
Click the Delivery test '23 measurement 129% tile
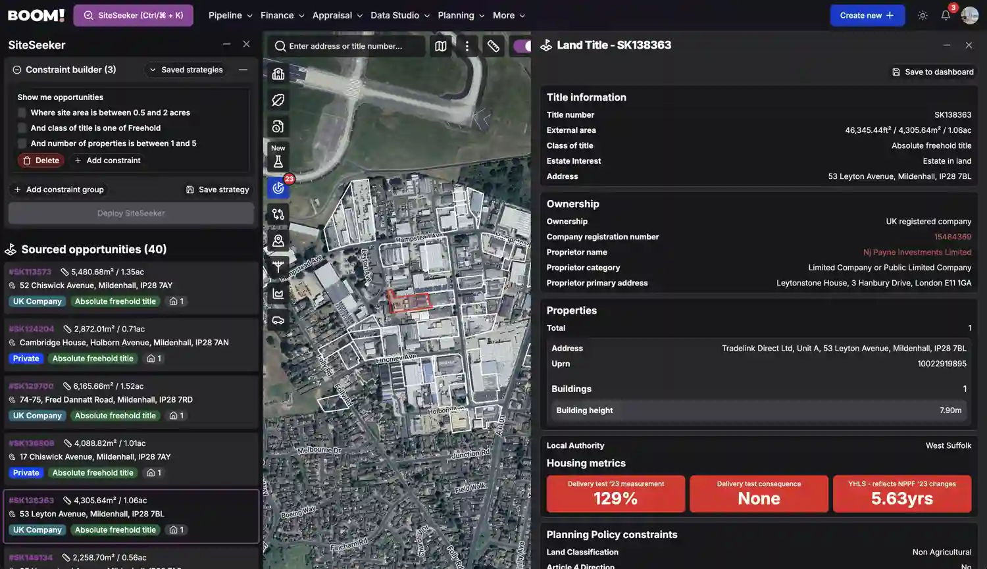(616, 493)
